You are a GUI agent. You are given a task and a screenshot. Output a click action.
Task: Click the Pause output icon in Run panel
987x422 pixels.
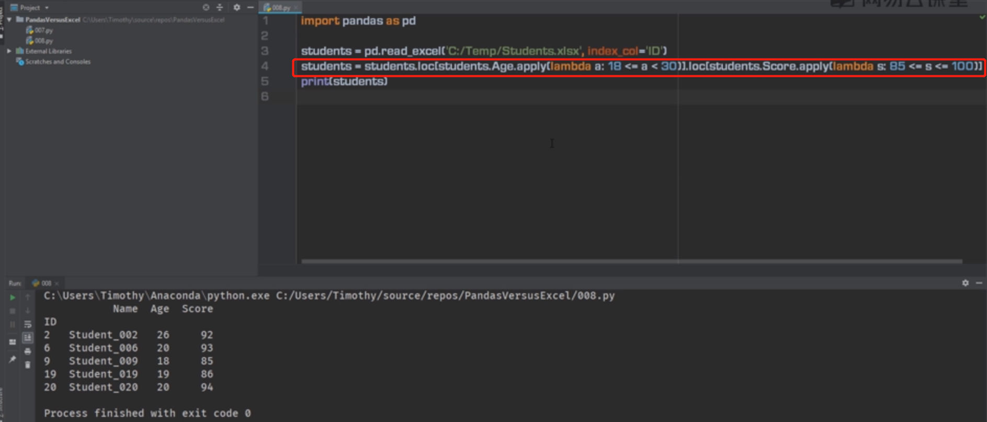pyautogui.click(x=13, y=324)
